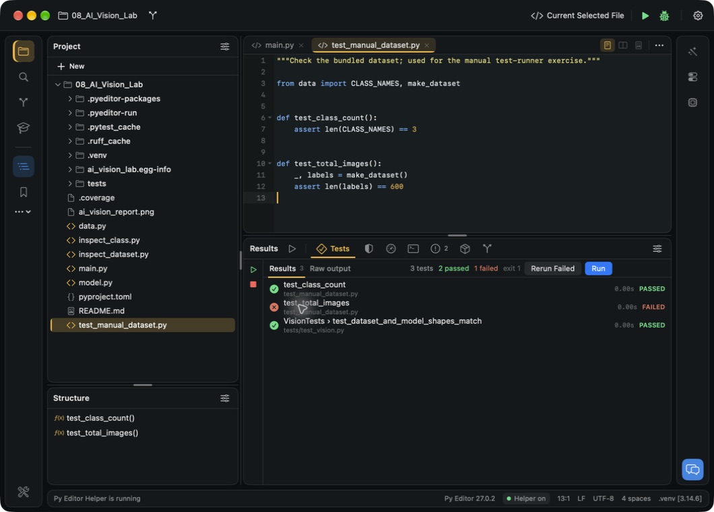Open model.py in project tree
The image size is (714, 512).
pyautogui.click(x=95, y=283)
